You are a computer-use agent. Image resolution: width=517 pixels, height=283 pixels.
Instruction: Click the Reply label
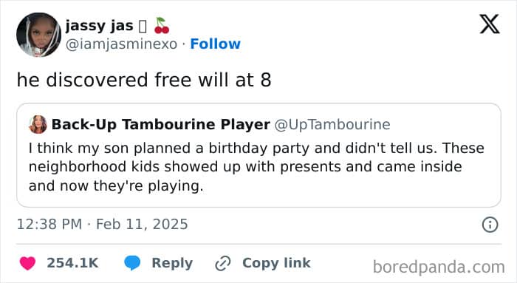pyautogui.click(x=172, y=263)
